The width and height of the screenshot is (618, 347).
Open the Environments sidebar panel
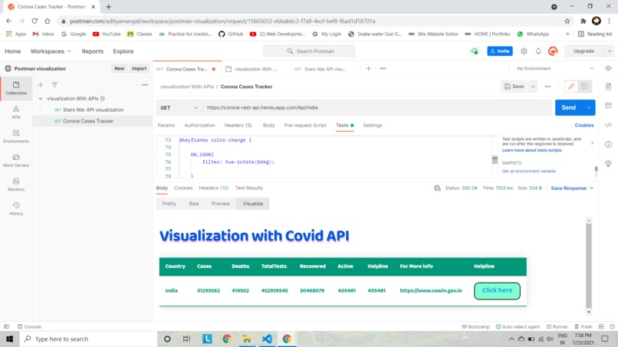point(16,136)
